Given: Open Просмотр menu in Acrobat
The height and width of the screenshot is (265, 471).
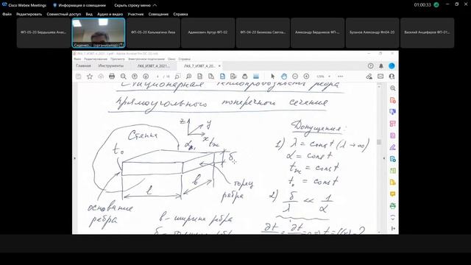Looking at the screenshot, I should [x=118, y=59].
